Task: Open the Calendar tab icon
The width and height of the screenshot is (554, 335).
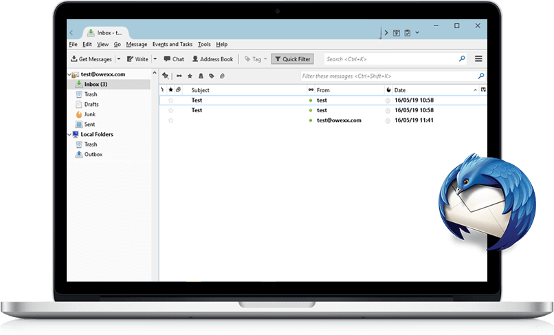Action: point(397,33)
